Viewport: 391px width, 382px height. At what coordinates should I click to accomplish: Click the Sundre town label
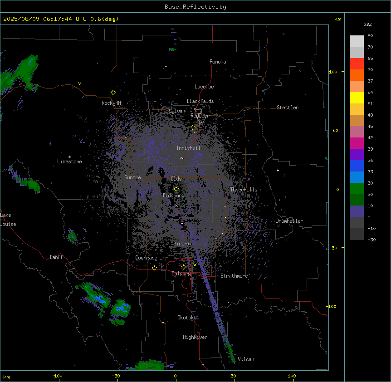coord(132,177)
